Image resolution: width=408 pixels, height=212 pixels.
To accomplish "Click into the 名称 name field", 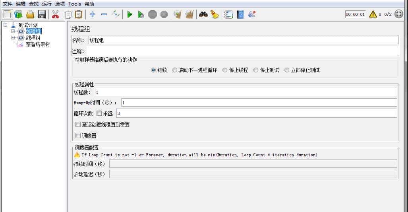I will (x=244, y=40).
